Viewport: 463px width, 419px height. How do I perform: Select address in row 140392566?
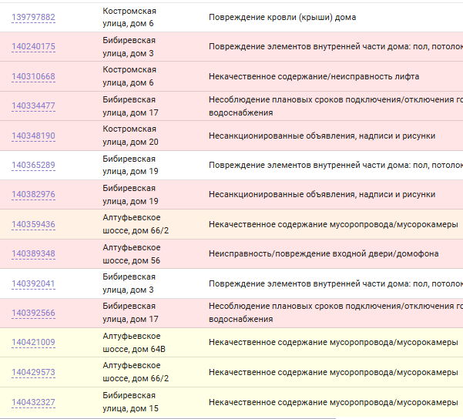[130, 313]
